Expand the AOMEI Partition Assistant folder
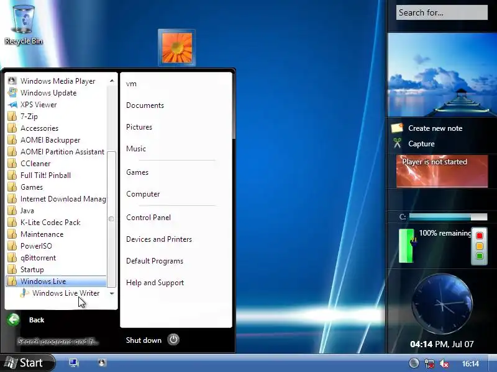The width and height of the screenshot is (497, 372). click(x=56, y=152)
